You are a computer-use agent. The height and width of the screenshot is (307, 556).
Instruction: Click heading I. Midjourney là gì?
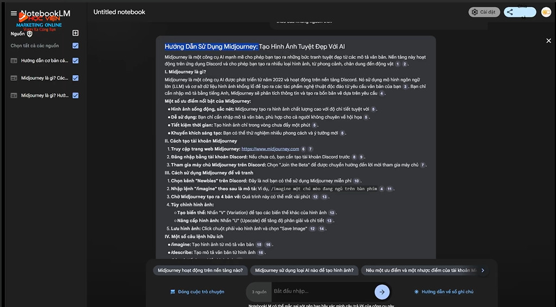pos(185,72)
